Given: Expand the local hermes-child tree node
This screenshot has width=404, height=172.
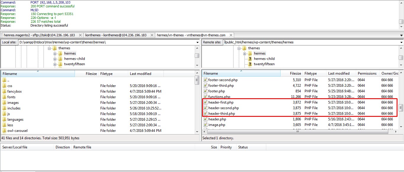Looking at the screenshot, I should 55,59.
